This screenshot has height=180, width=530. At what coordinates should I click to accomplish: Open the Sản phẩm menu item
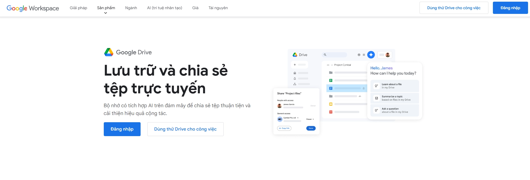click(106, 8)
